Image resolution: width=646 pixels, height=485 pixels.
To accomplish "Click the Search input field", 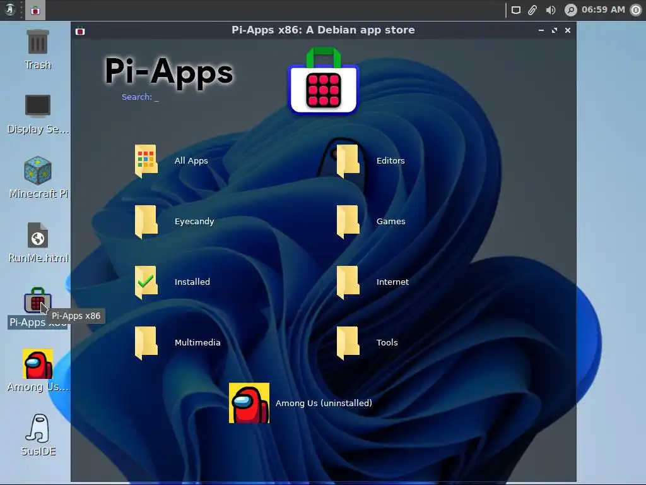I will coord(140,97).
